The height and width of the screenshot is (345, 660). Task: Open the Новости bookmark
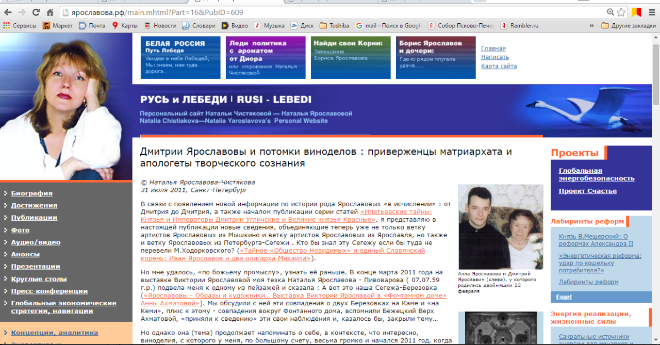pos(160,25)
